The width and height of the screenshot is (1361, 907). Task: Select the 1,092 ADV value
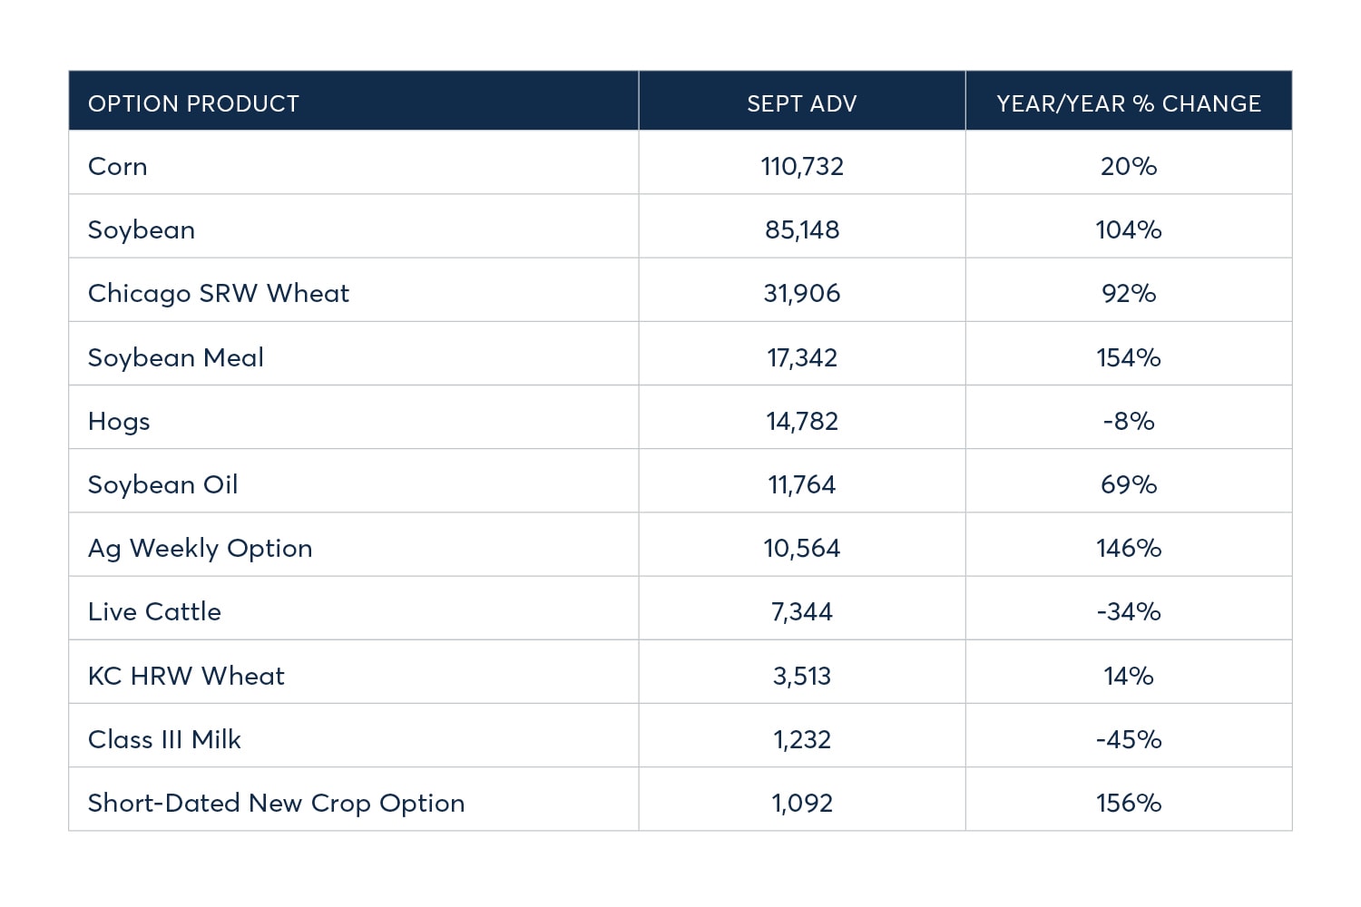(x=802, y=804)
